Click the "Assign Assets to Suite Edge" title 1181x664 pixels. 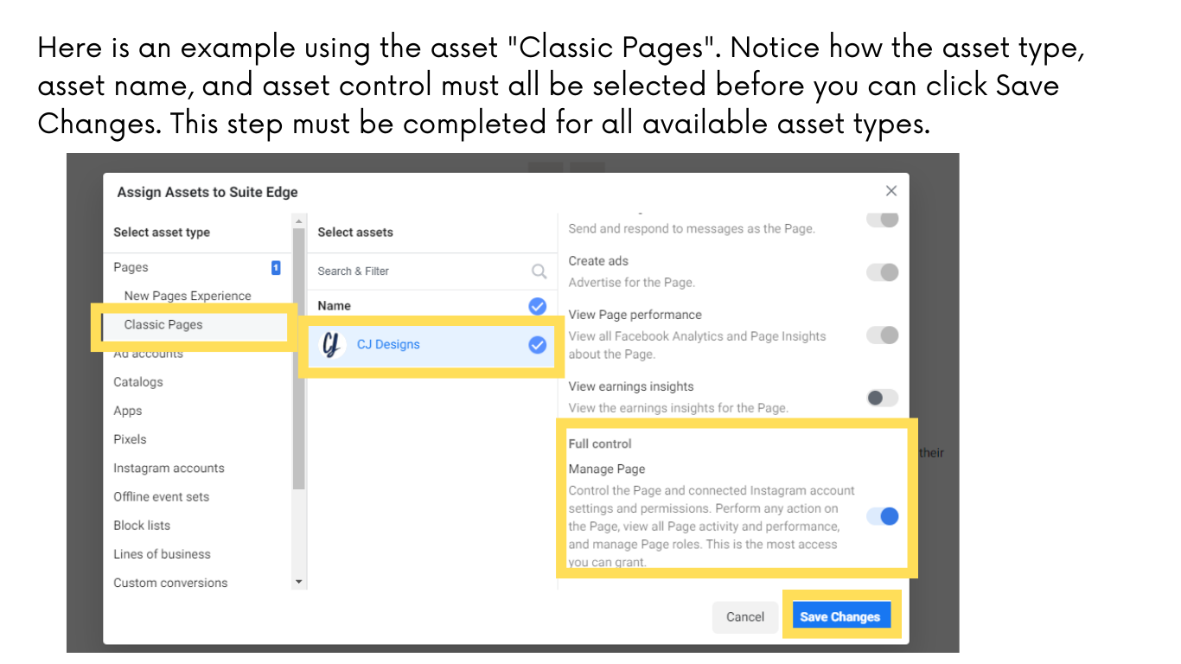[207, 192]
